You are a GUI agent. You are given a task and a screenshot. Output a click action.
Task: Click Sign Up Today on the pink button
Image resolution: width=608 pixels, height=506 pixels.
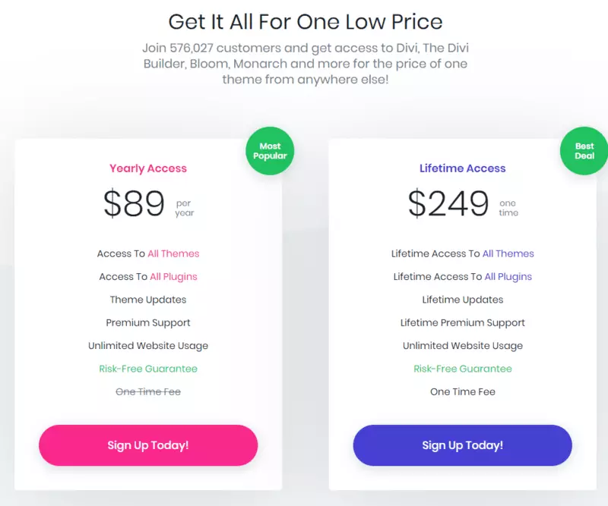pyautogui.click(x=148, y=445)
